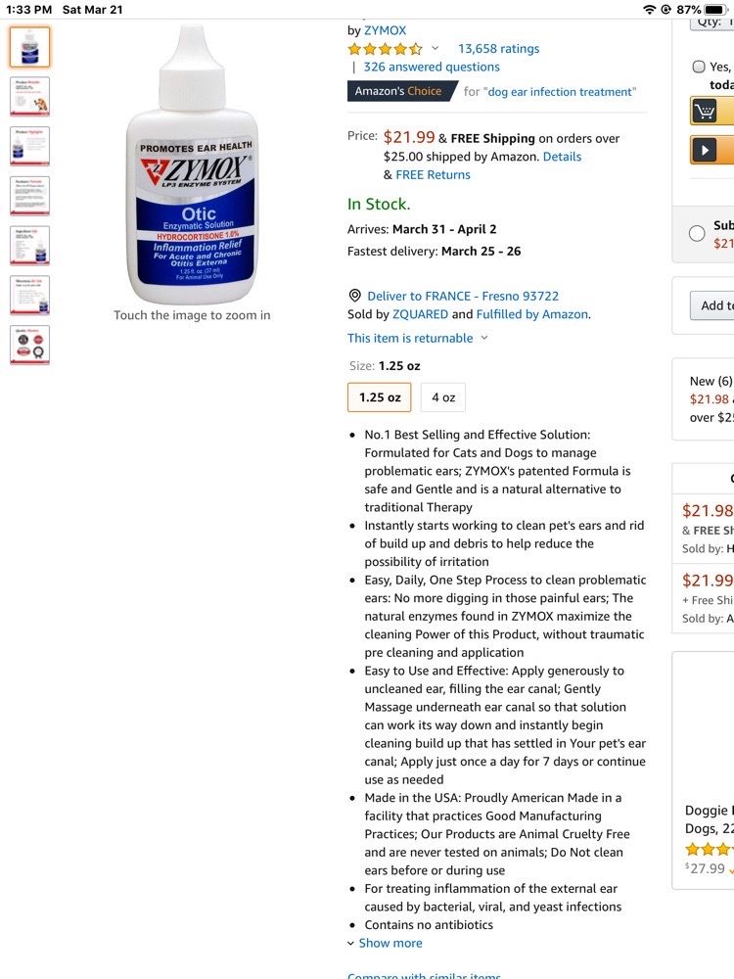Image resolution: width=734 pixels, height=979 pixels.
Task: Select the last thumbnail with quality badges
Action: click(29, 345)
